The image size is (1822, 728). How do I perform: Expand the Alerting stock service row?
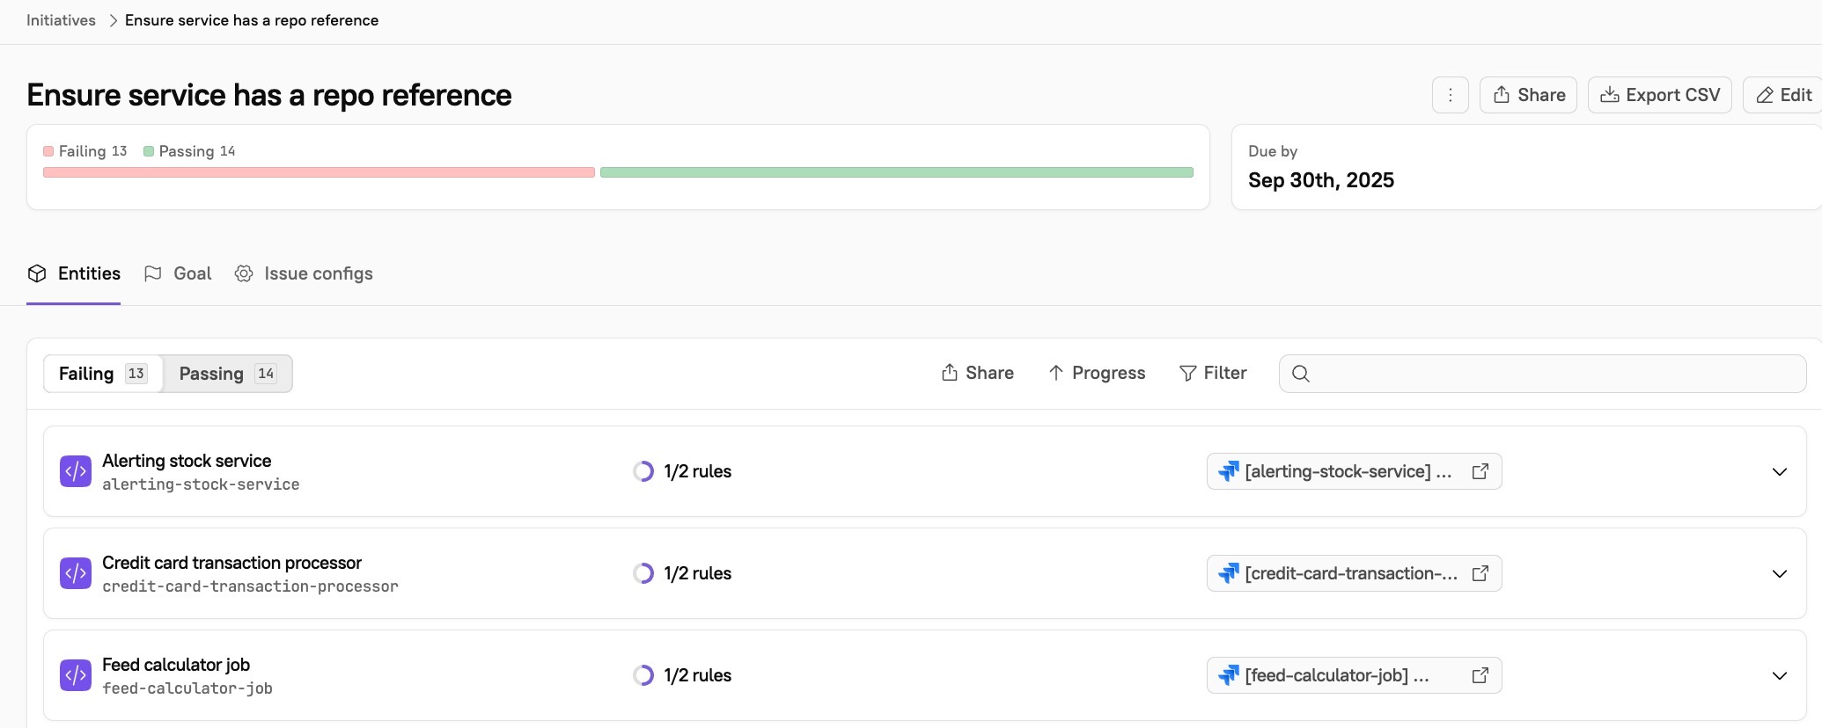(1779, 472)
